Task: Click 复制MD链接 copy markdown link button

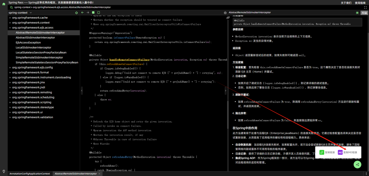Action: 347,152
